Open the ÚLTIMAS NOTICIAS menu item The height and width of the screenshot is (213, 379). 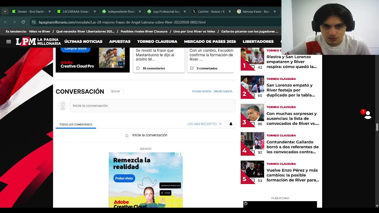83,42
